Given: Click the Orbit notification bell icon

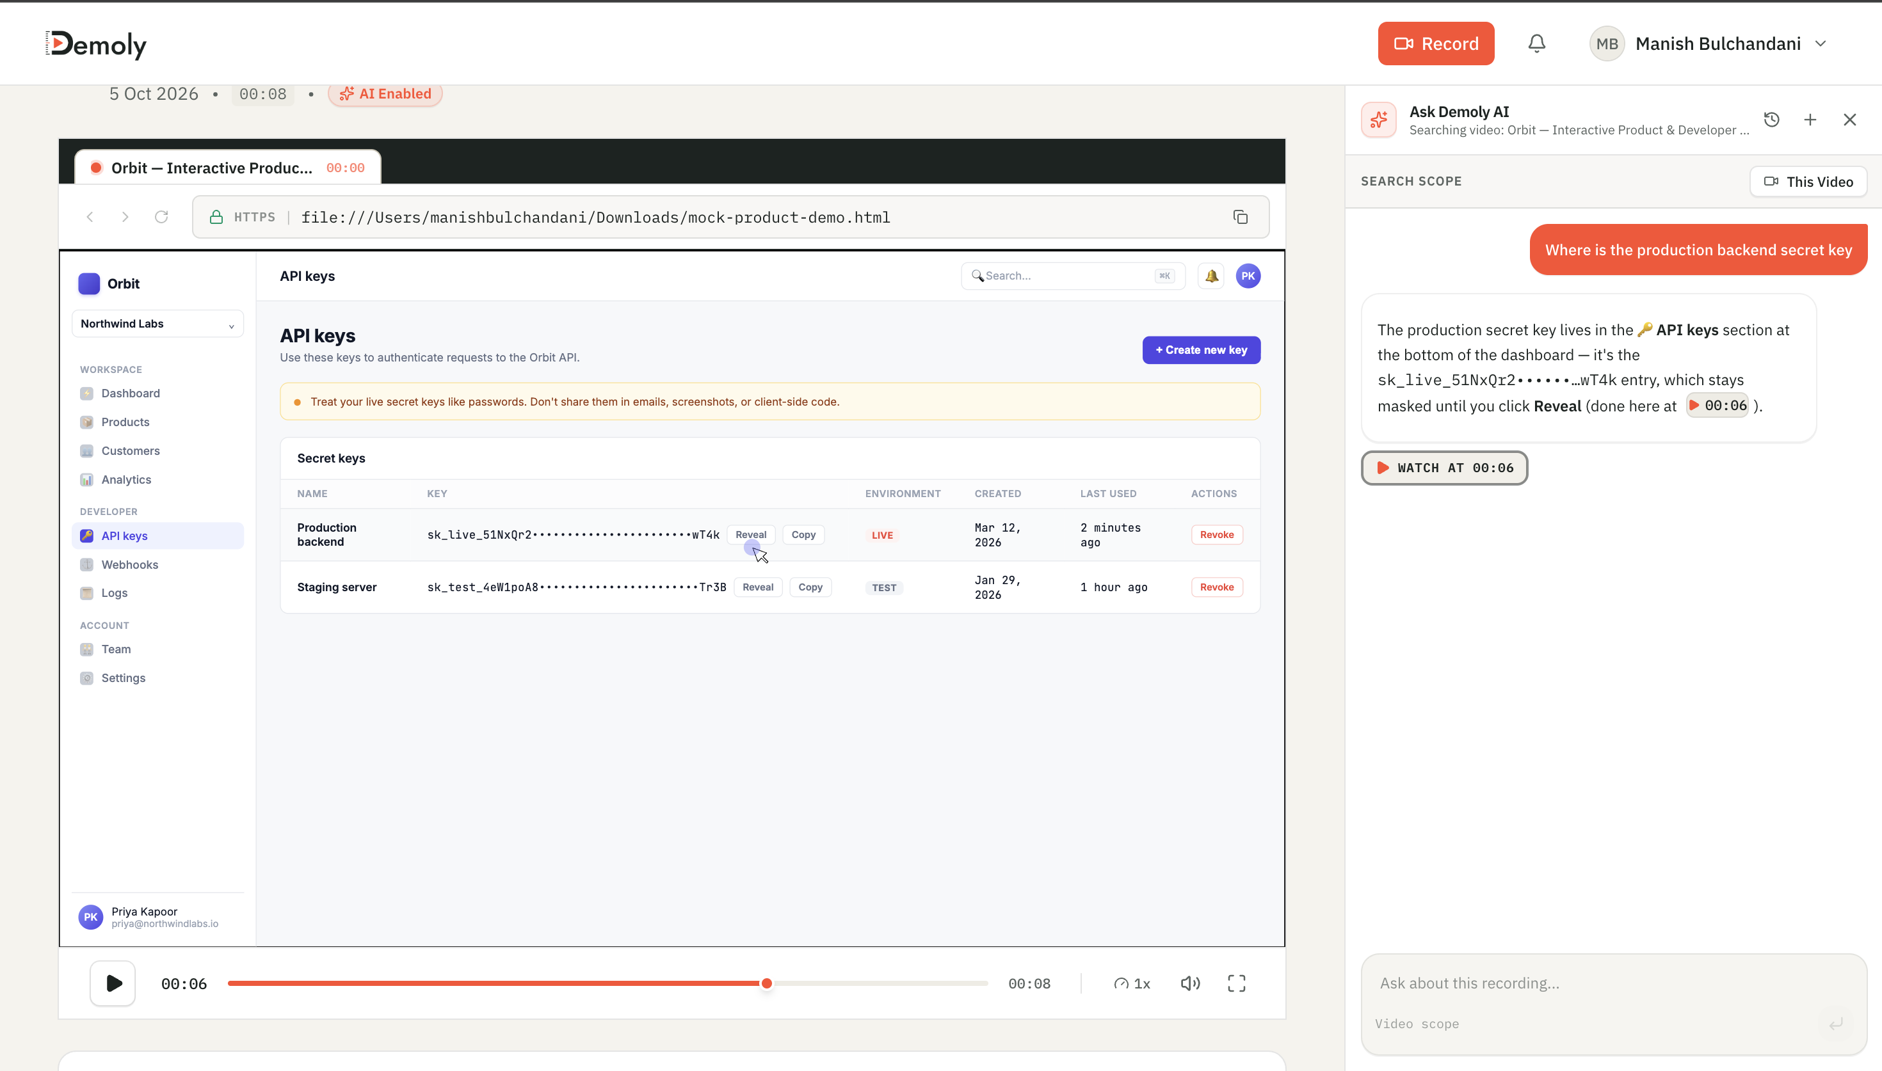Looking at the screenshot, I should pyautogui.click(x=1211, y=276).
